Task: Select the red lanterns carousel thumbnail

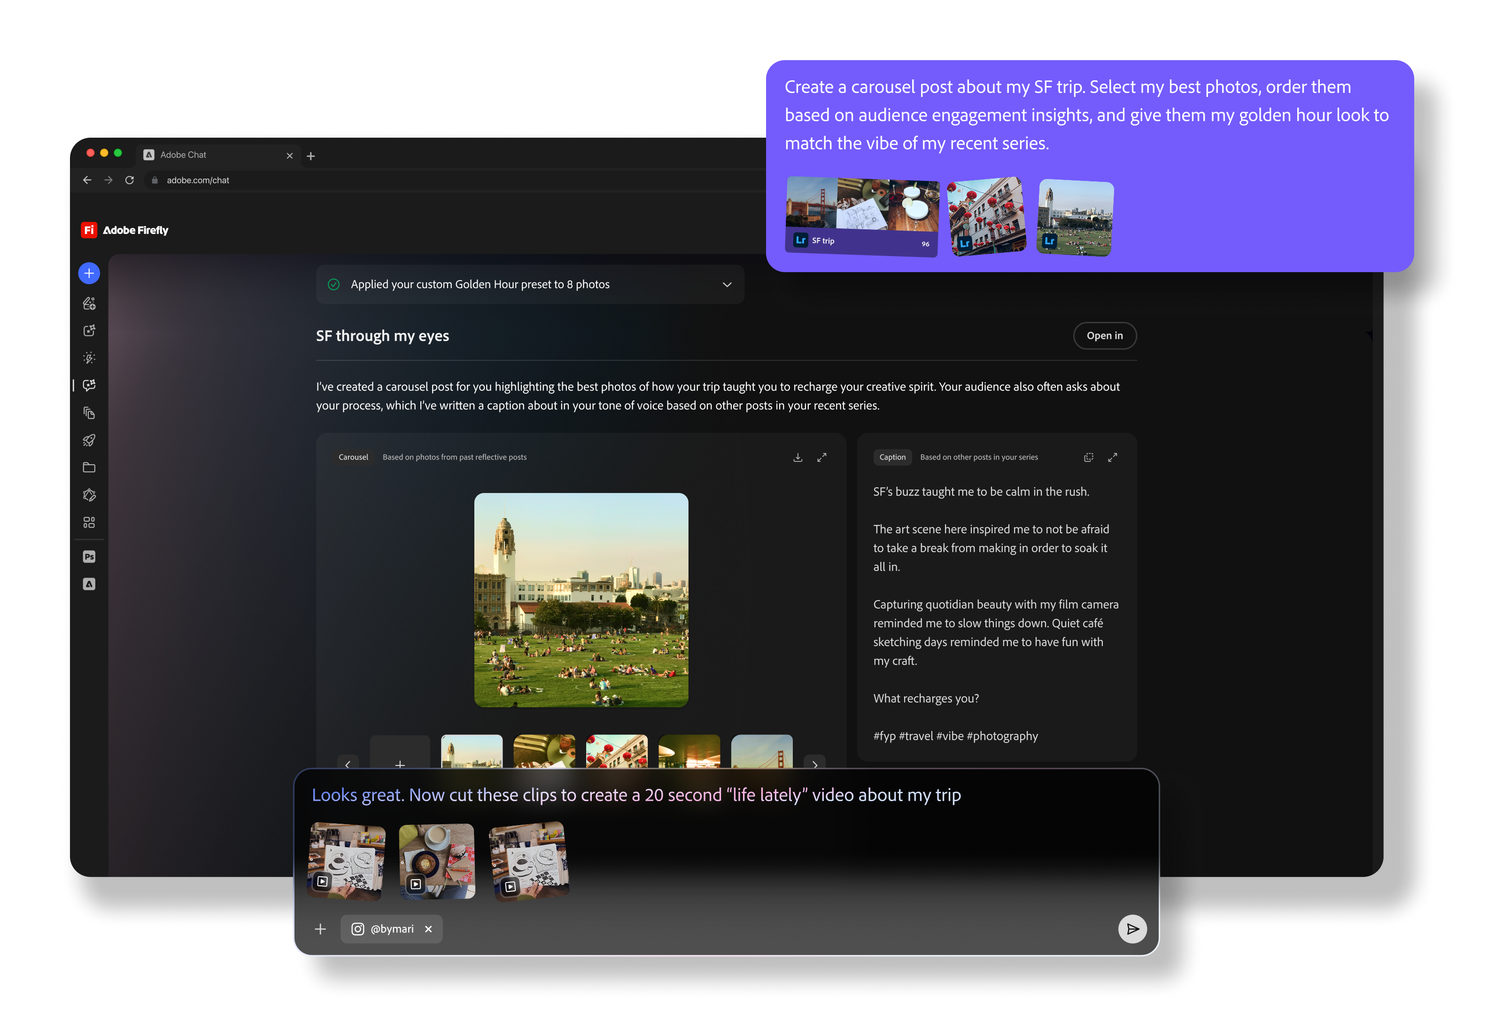Action: tap(616, 752)
